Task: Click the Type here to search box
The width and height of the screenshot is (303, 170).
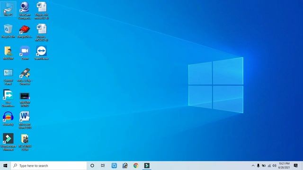Action: coord(49,166)
